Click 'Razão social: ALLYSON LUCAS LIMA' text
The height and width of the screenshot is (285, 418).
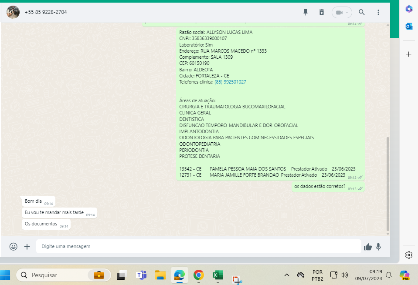(x=216, y=32)
